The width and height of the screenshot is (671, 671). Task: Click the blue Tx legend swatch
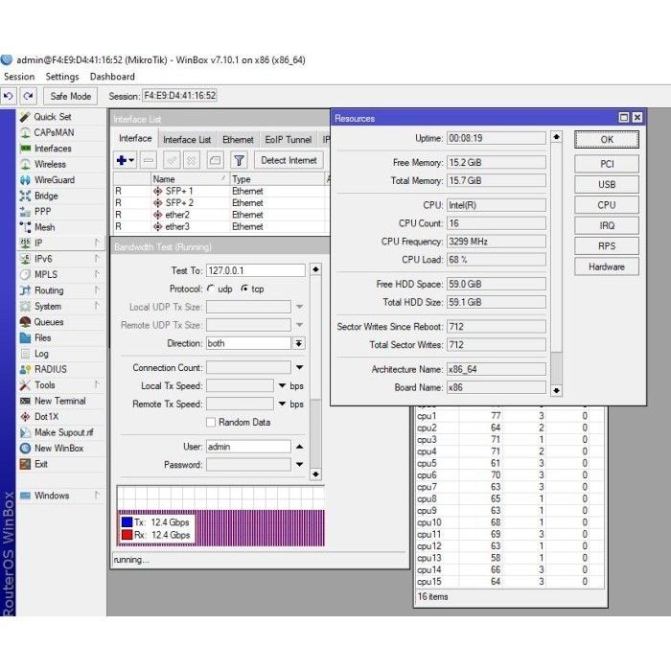127,522
